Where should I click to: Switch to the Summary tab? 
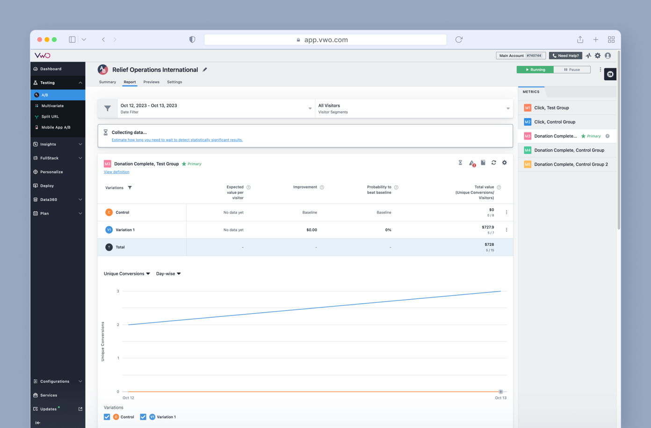pyautogui.click(x=107, y=82)
